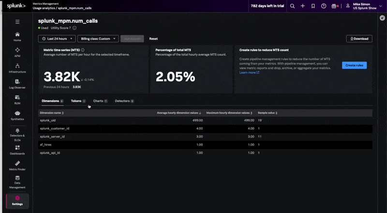Open the search magnifier icon

pos(292,6)
